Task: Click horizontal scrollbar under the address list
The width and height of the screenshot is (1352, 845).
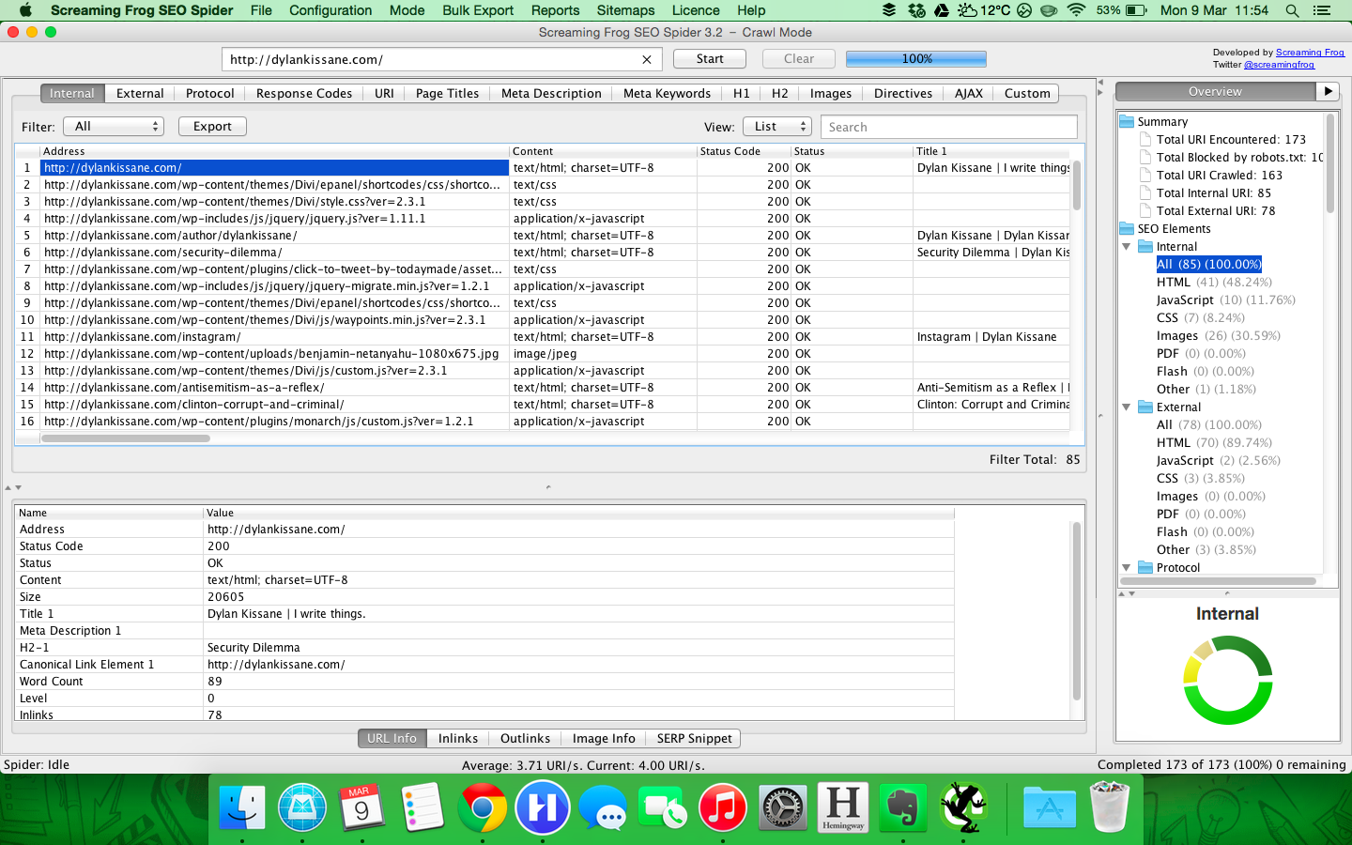Action: (126, 438)
